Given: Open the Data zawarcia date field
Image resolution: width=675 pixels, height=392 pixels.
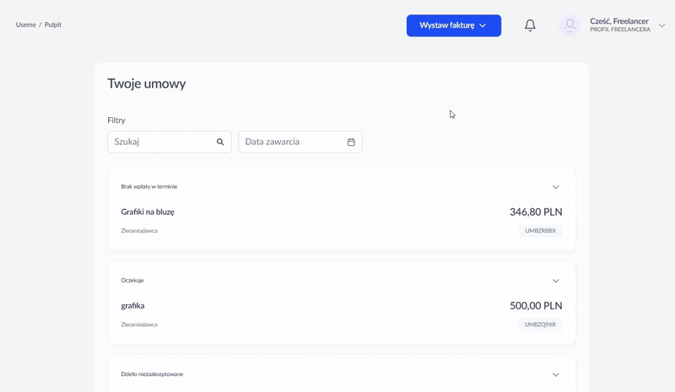Looking at the screenshot, I should pos(300,142).
